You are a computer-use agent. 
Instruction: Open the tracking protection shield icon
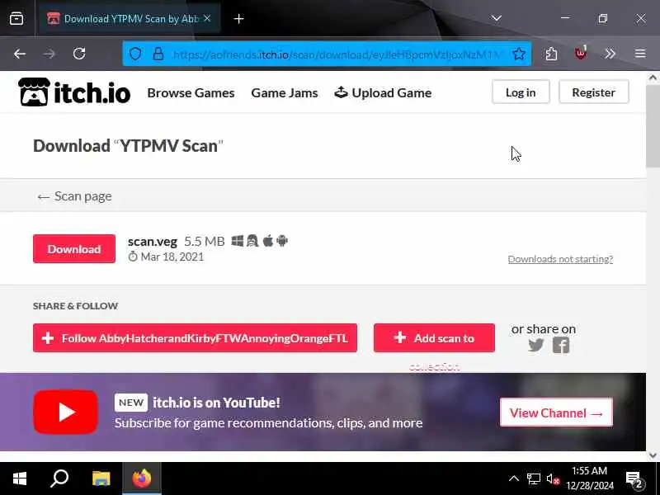click(135, 54)
